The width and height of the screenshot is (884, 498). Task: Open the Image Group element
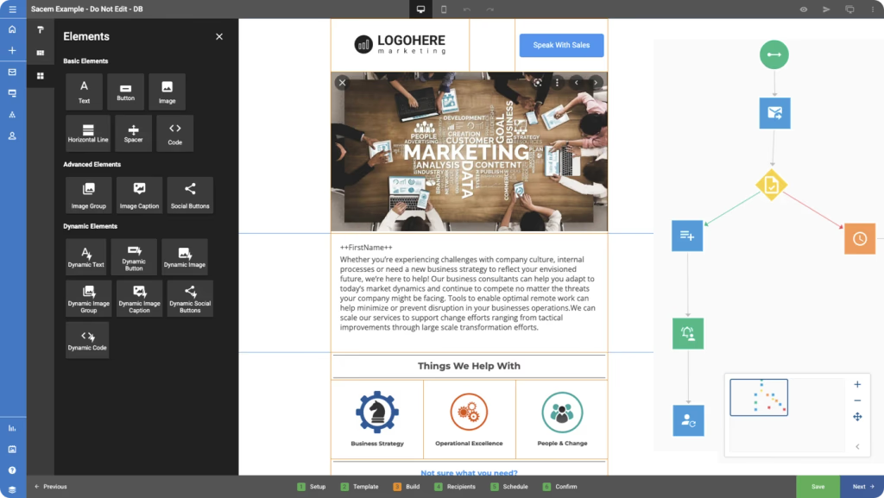89,195
